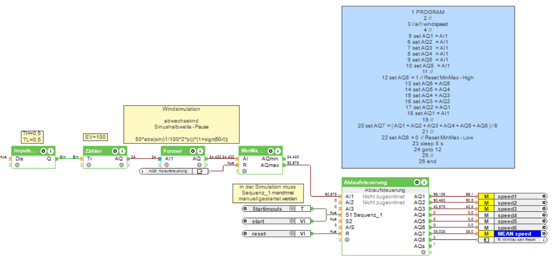Expand inputs plus on MinMax block
Screen dimensions: 555x280
click(244, 171)
